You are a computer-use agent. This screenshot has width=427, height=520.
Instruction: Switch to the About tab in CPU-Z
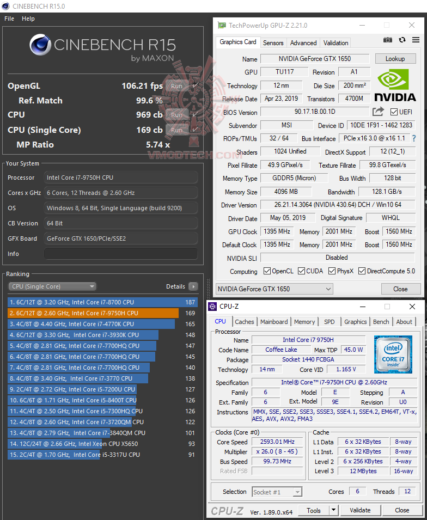(x=404, y=322)
